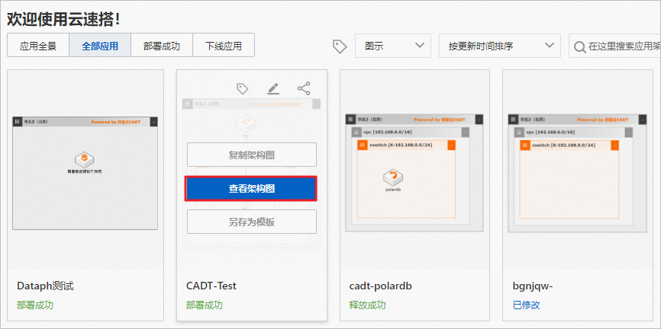
Task: Click the 欢迎使用云速搭! page heading
Action: click(x=63, y=19)
